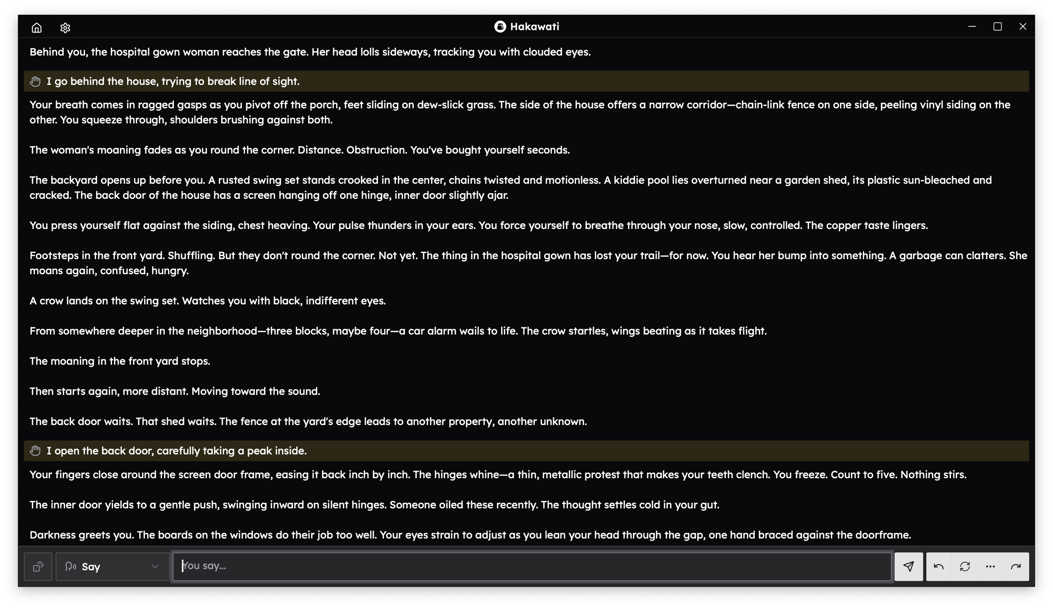The width and height of the screenshot is (1053, 608).
Task: Close the Hakawati window
Action: [x=1023, y=27]
